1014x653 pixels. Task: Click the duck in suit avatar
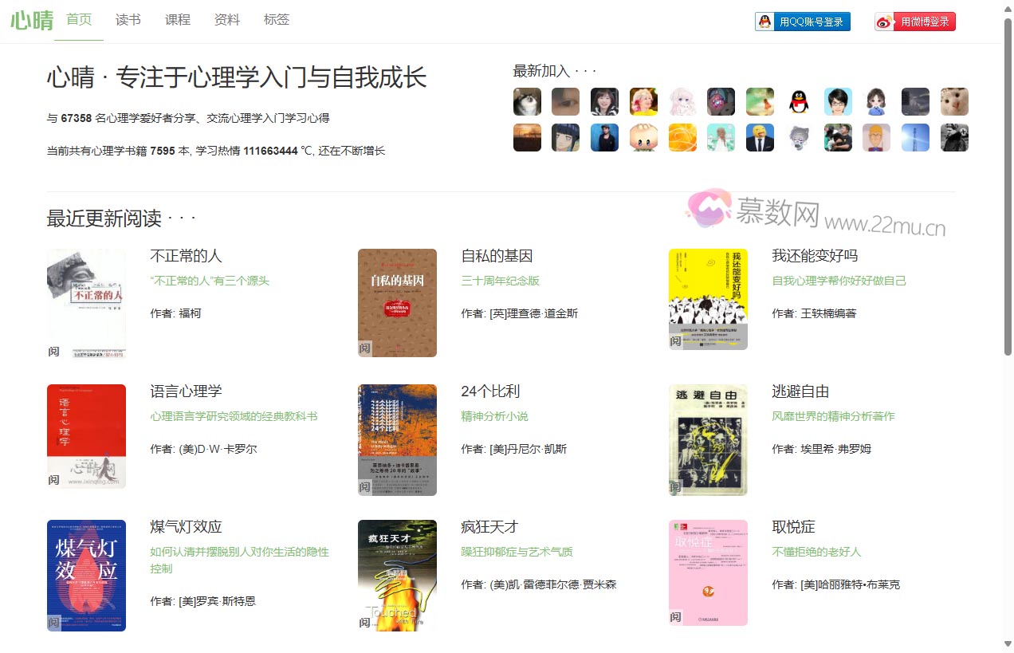click(x=760, y=138)
